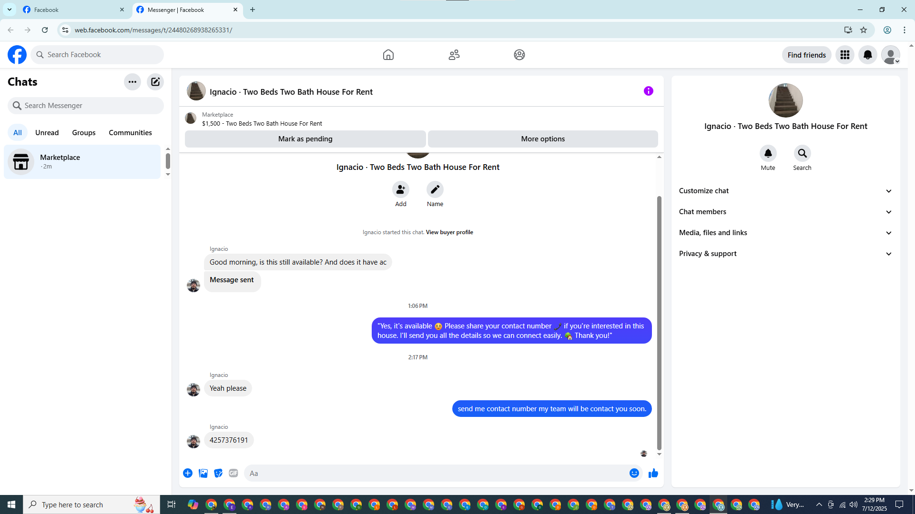Click the GIF icon in the composer
The height and width of the screenshot is (514, 915).
[233, 473]
